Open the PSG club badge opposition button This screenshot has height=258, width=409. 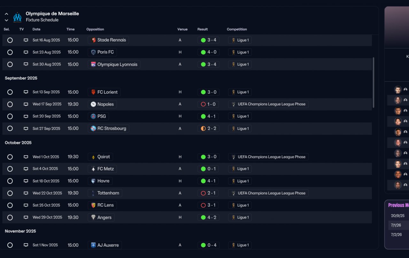click(x=93, y=116)
